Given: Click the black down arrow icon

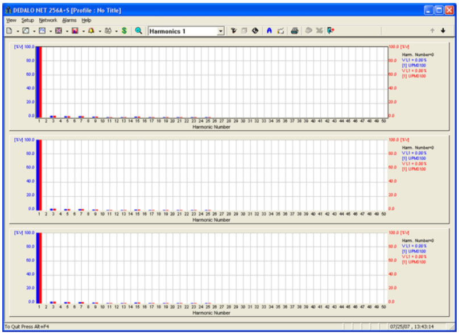Looking at the screenshot, I should point(443,31).
